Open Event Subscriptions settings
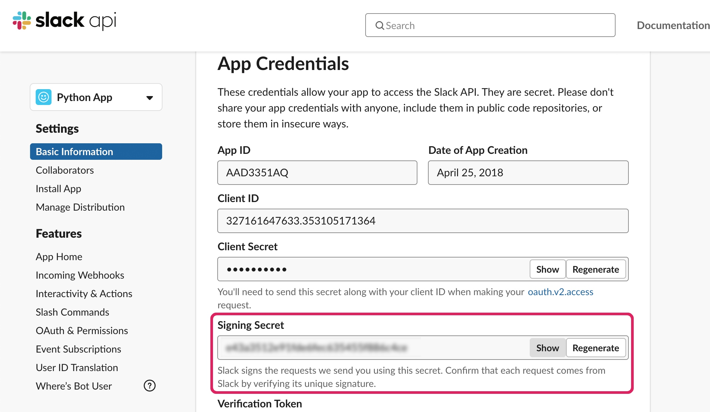The height and width of the screenshot is (412, 710). tap(78, 349)
